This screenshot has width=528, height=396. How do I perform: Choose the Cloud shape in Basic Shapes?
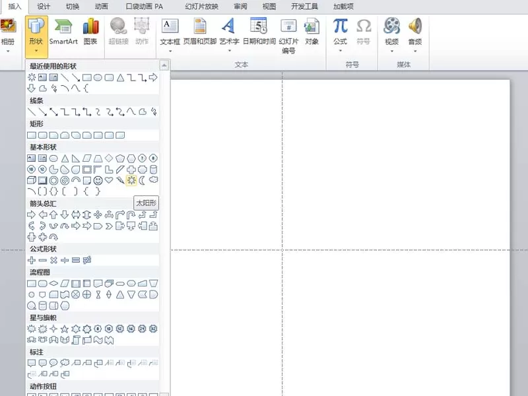coord(154,180)
